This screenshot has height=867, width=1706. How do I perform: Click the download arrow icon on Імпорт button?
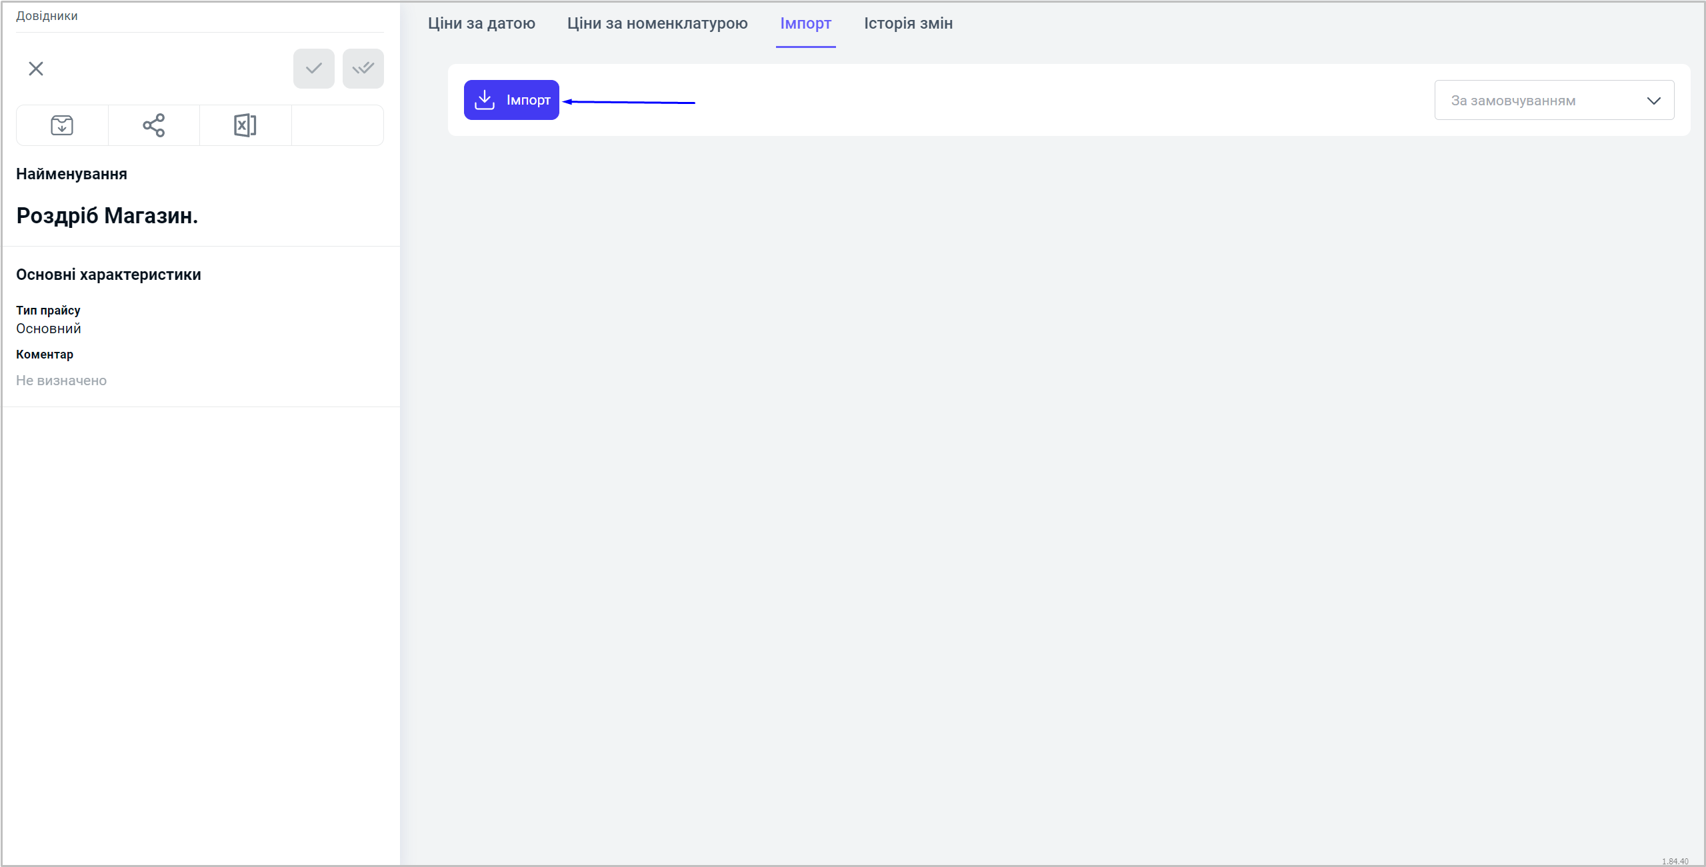click(x=485, y=100)
